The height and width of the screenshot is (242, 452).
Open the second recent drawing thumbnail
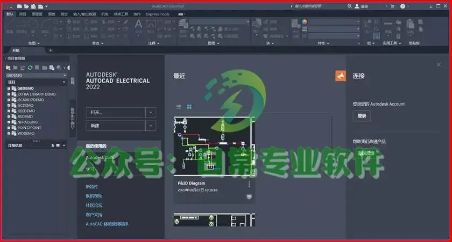pos(214,220)
